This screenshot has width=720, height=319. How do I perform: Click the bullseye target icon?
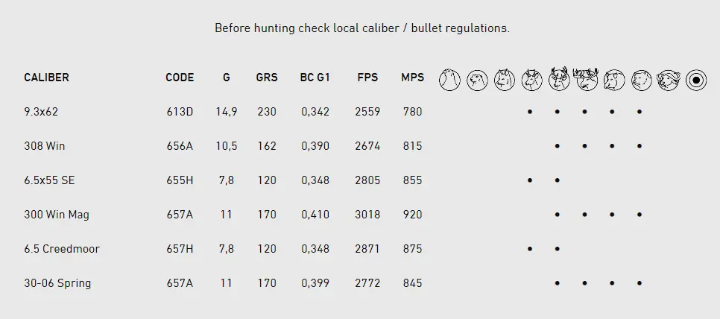click(x=695, y=79)
